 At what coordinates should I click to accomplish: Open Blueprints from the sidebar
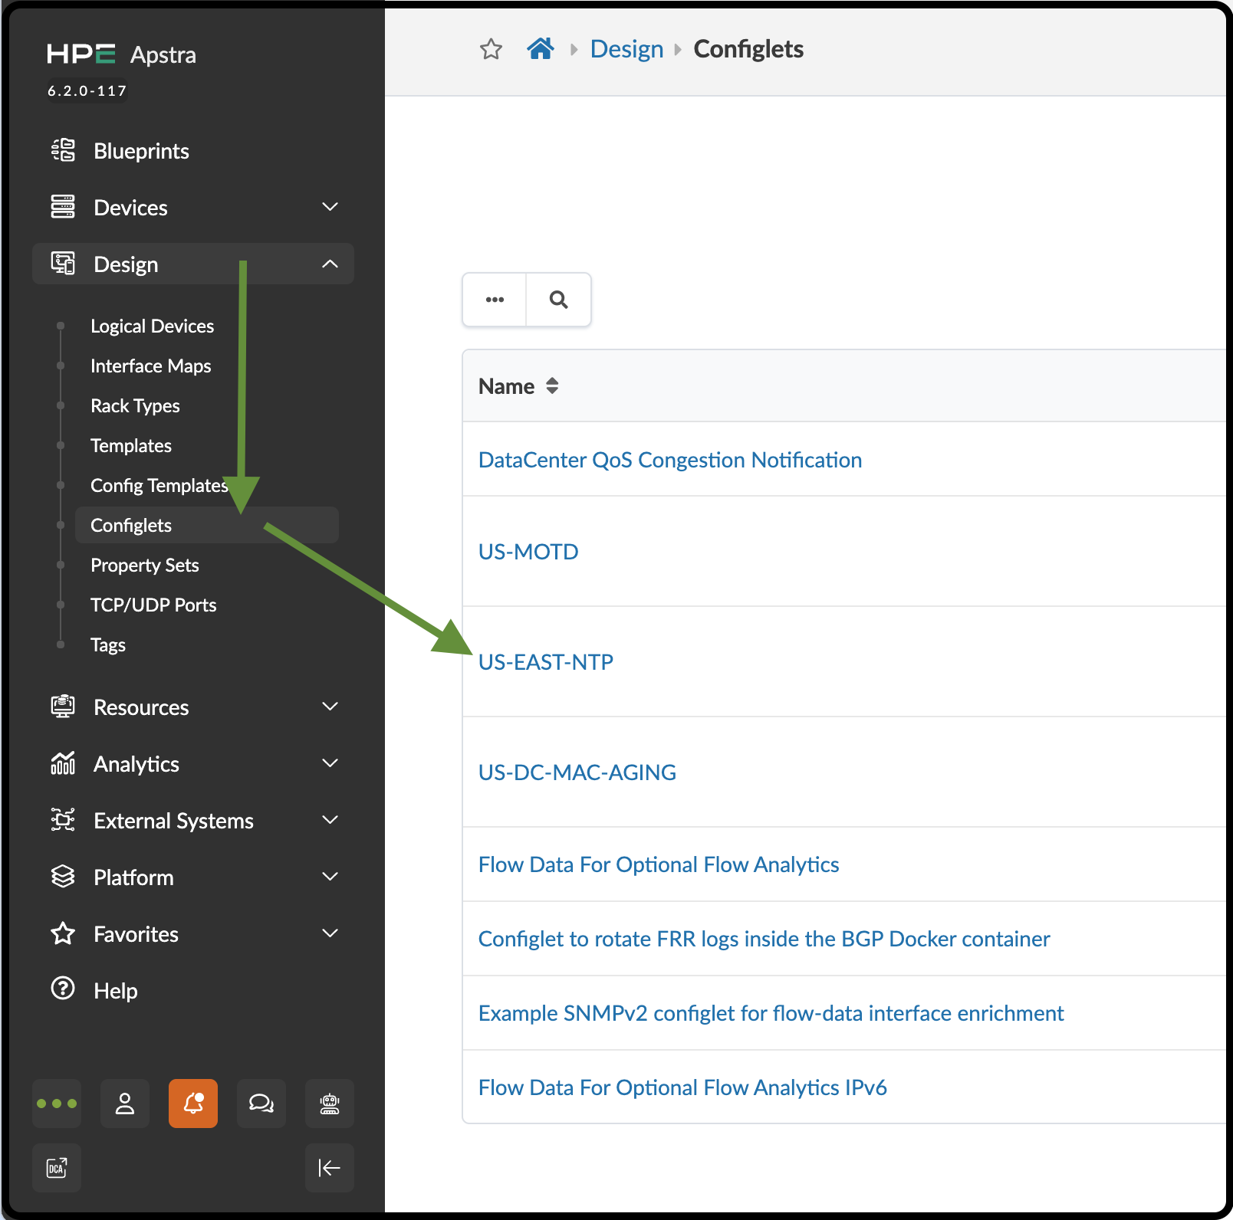click(141, 151)
